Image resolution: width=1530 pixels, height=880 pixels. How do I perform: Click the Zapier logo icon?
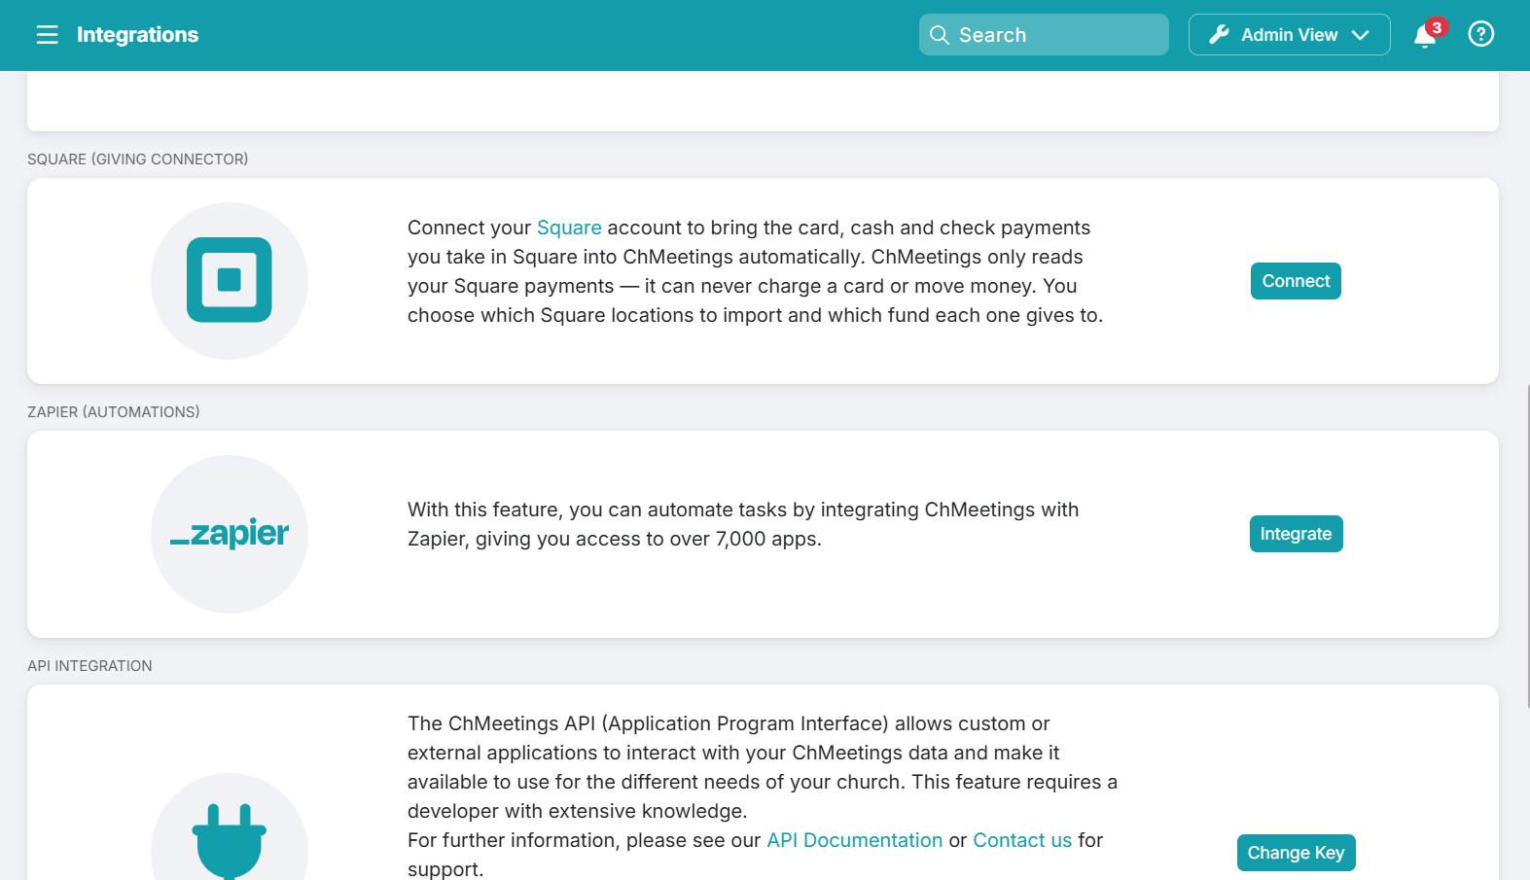pos(230,534)
